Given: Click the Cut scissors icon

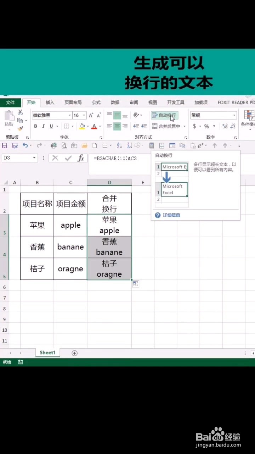Looking at the screenshot, I should [x=20, y=112].
